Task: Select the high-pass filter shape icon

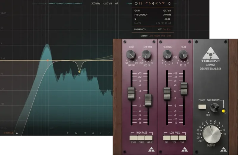Action: tap(146, 3)
